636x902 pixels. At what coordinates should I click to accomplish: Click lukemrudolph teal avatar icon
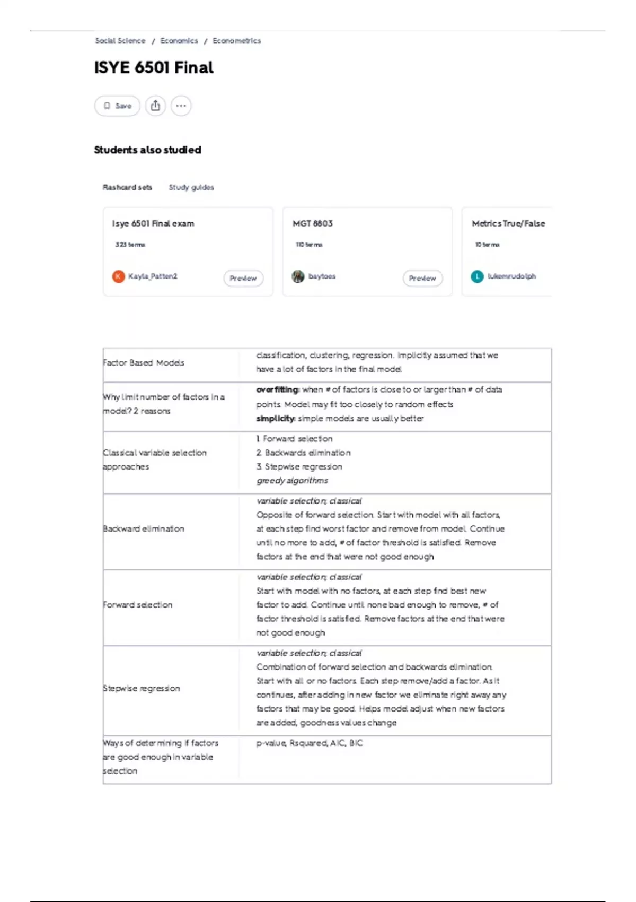click(x=477, y=276)
